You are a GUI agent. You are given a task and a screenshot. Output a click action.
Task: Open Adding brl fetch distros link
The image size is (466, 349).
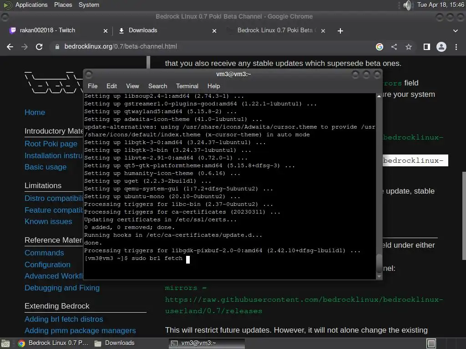pyautogui.click(x=64, y=319)
